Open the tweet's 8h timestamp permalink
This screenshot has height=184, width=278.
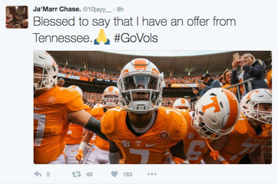point(120,9)
